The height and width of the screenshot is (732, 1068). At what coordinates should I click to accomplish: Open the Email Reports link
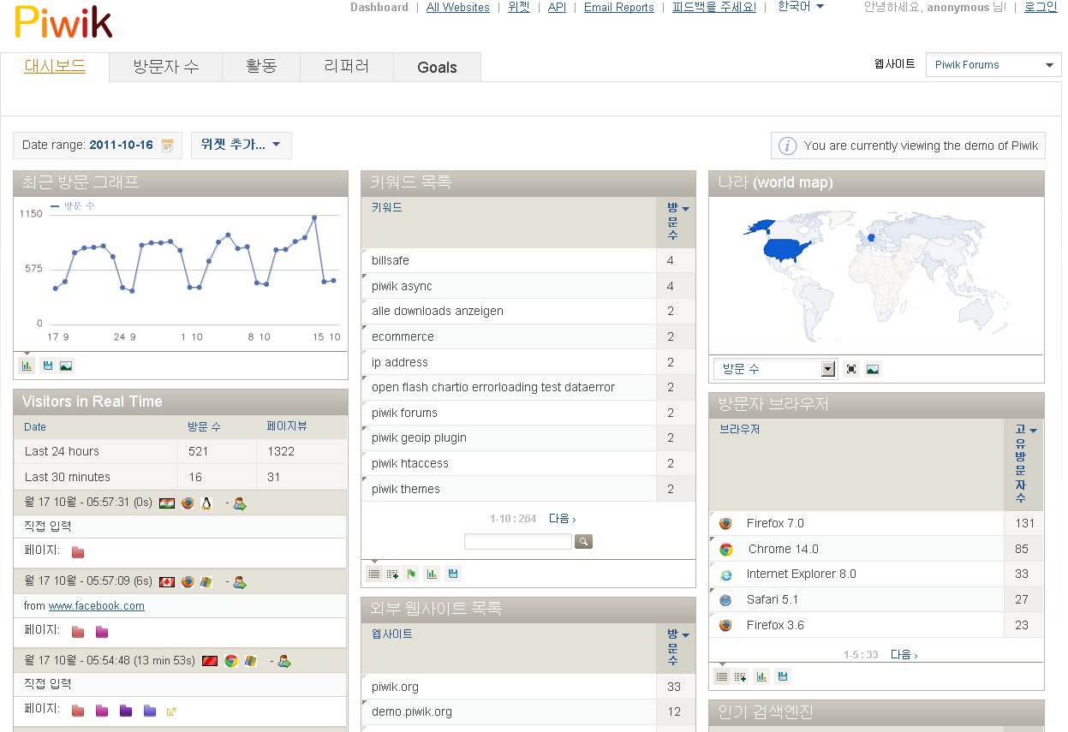pyautogui.click(x=618, y=8)
